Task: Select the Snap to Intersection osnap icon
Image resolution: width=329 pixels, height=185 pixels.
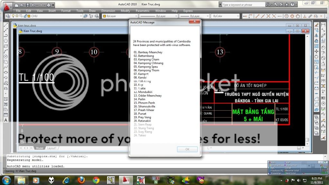Action: tap(268, 16)
